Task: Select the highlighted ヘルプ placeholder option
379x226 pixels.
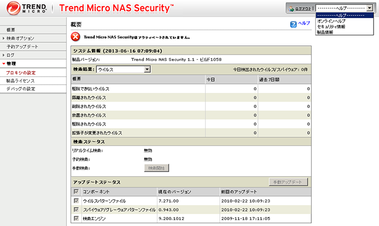Action: pos(344,15)
